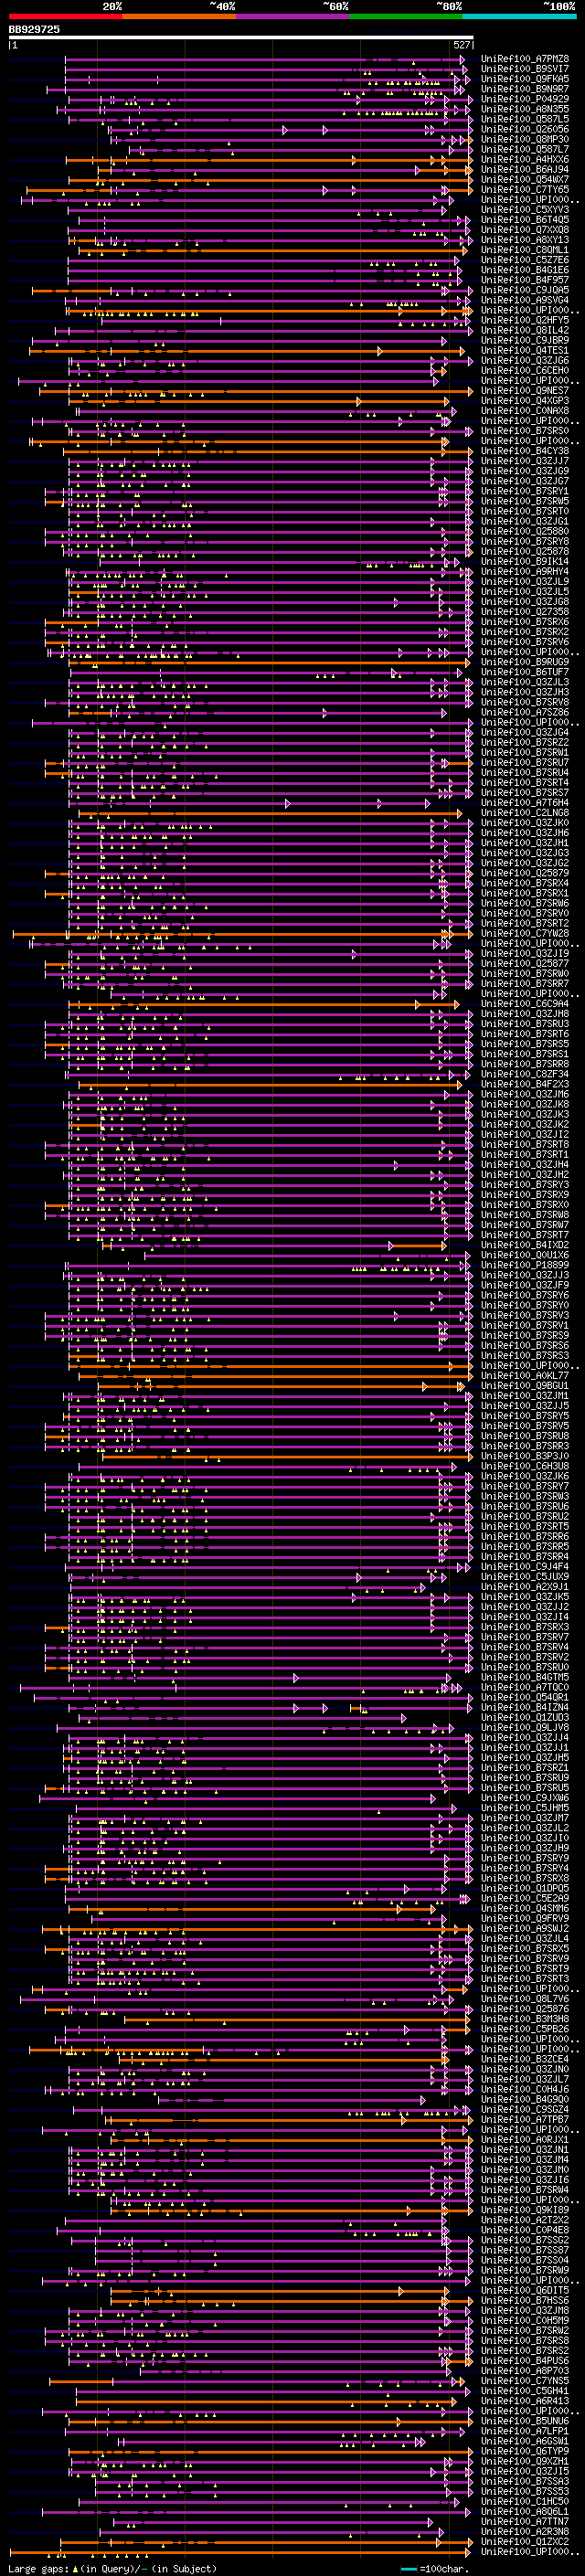Image resolution: width=585 pixels, height=2576 pixels.
Task: Select the UniRef100_Q4SMM6 label
Action: pos(525,1908)
